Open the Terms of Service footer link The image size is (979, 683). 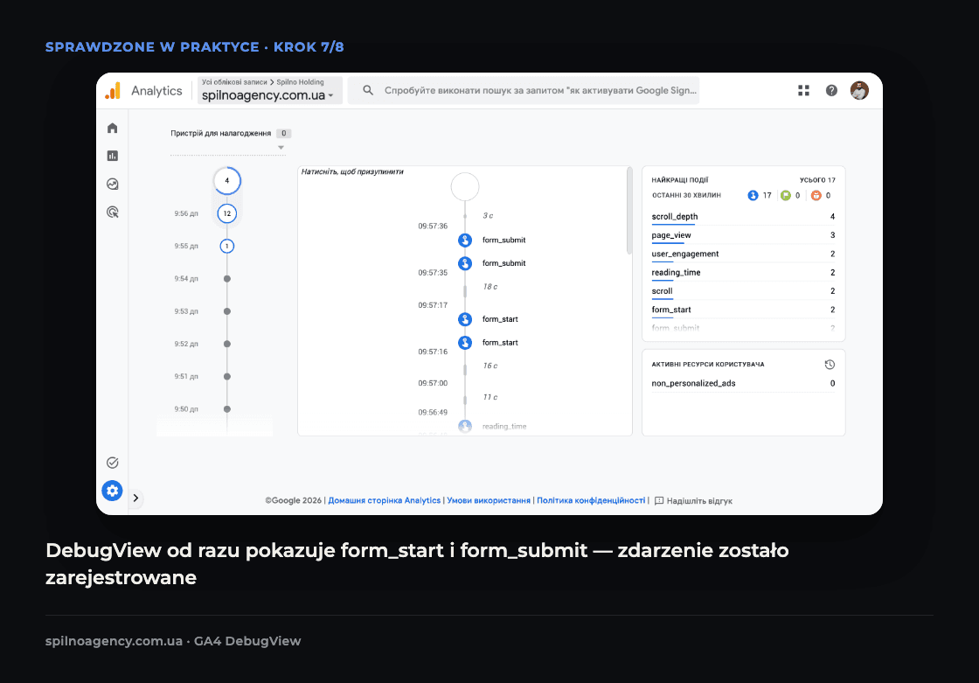click(489, 500)
